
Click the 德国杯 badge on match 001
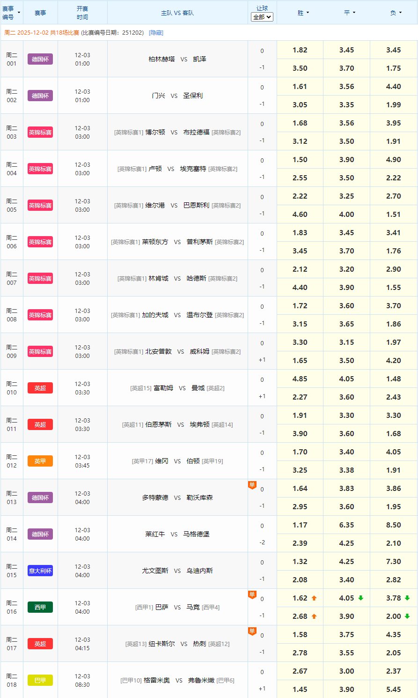point(40,59)
